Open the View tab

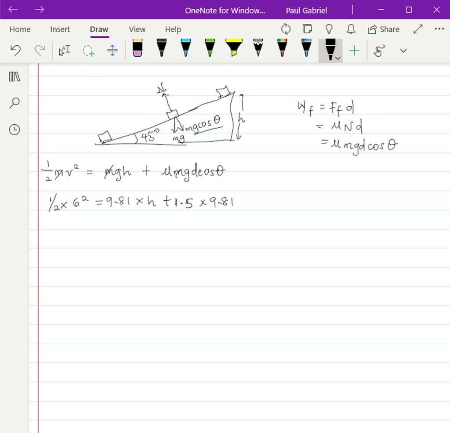pos(137,29)
